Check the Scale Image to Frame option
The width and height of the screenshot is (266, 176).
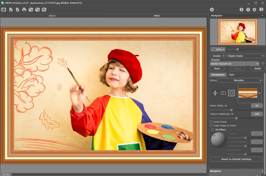211,126
